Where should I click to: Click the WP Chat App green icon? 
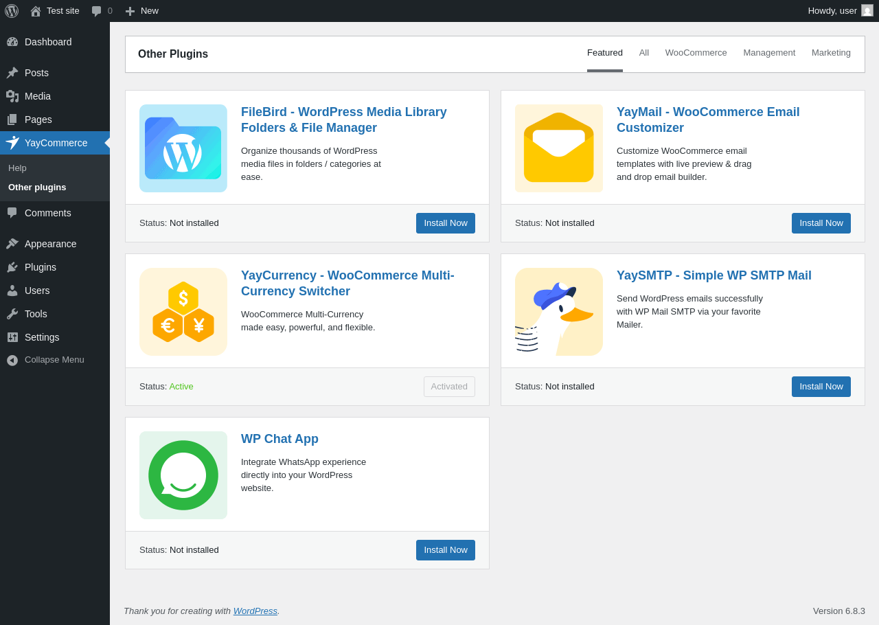[x=183, y=475]
